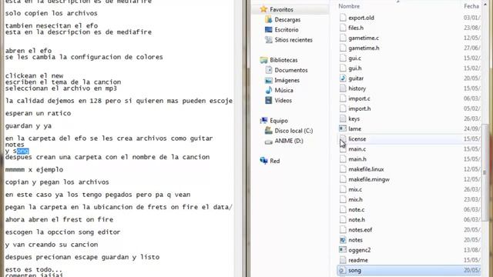Click the song file icon
The image size is (493, 277).
pos(343,270)
